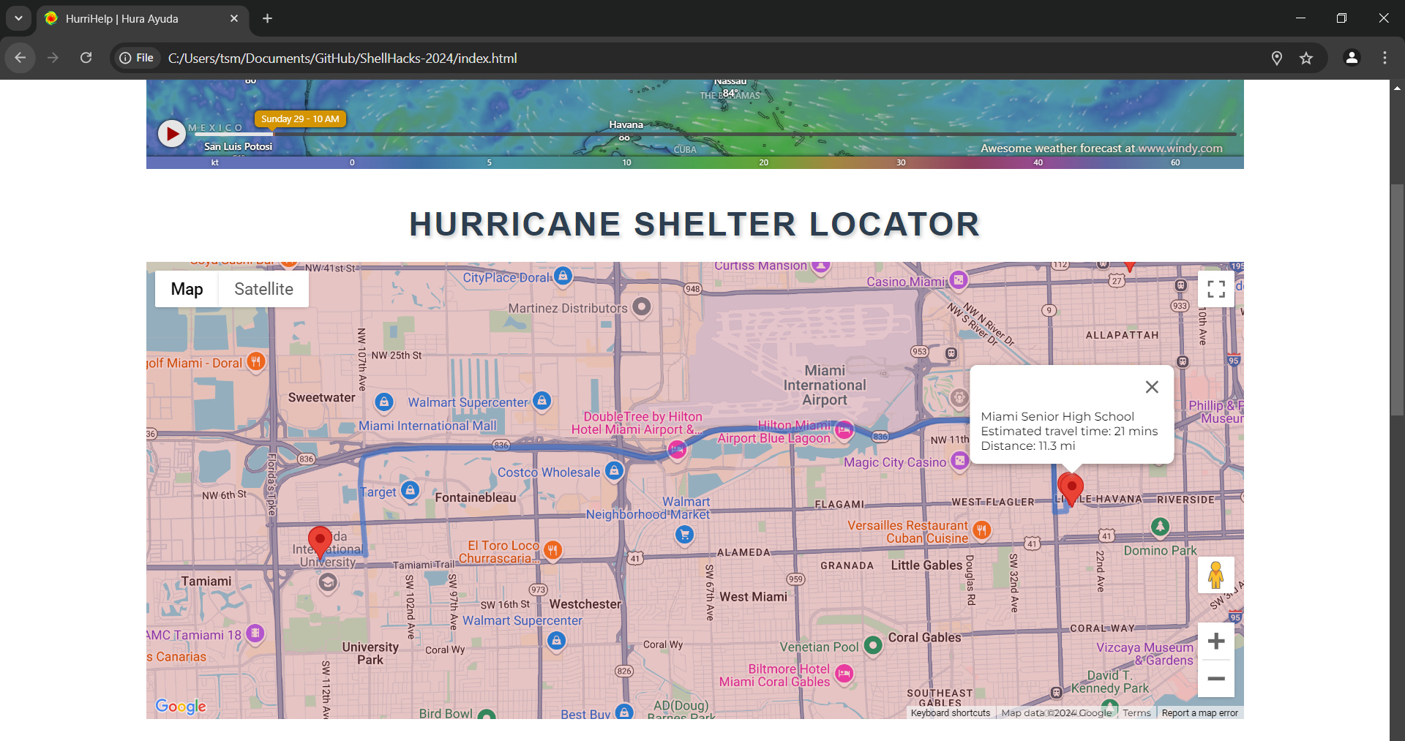Click the Magic City Casino pin
The image size is (1405, 741).
[959, 460]
